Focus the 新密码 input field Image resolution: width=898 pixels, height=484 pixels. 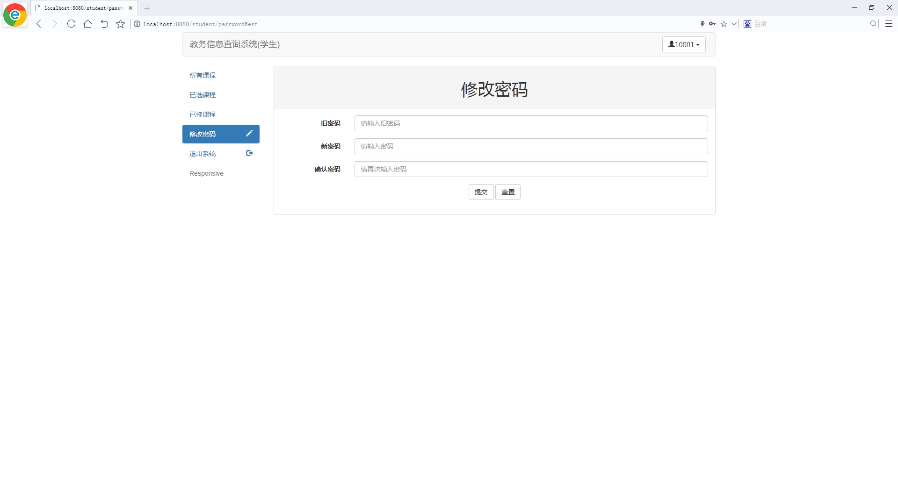point(531,146)
